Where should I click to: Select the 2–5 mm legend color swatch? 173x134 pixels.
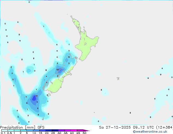tap(23, 130)
